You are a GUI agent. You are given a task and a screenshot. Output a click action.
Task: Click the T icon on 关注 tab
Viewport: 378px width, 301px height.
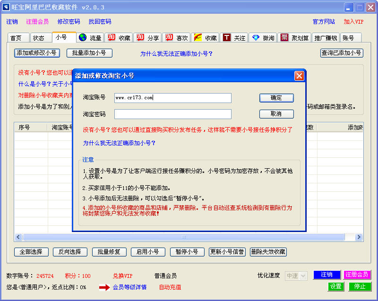pyautogui.click(x=227, y=37)
